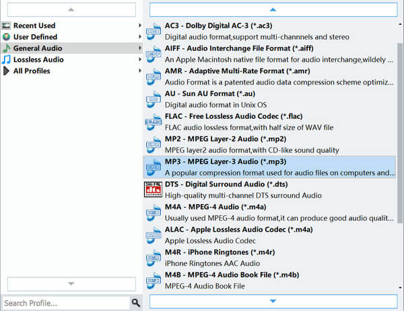
Task: Click the AIFF format file icon
Action: 154,54
